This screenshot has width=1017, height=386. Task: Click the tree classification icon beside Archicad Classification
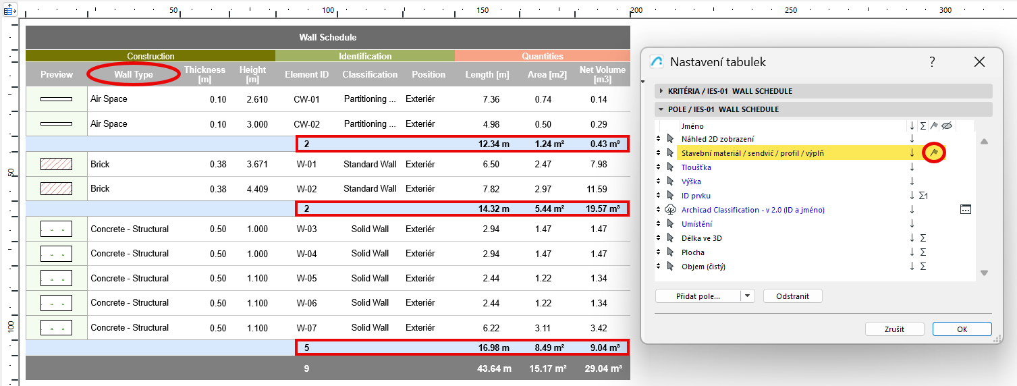[x=670, y=210]
